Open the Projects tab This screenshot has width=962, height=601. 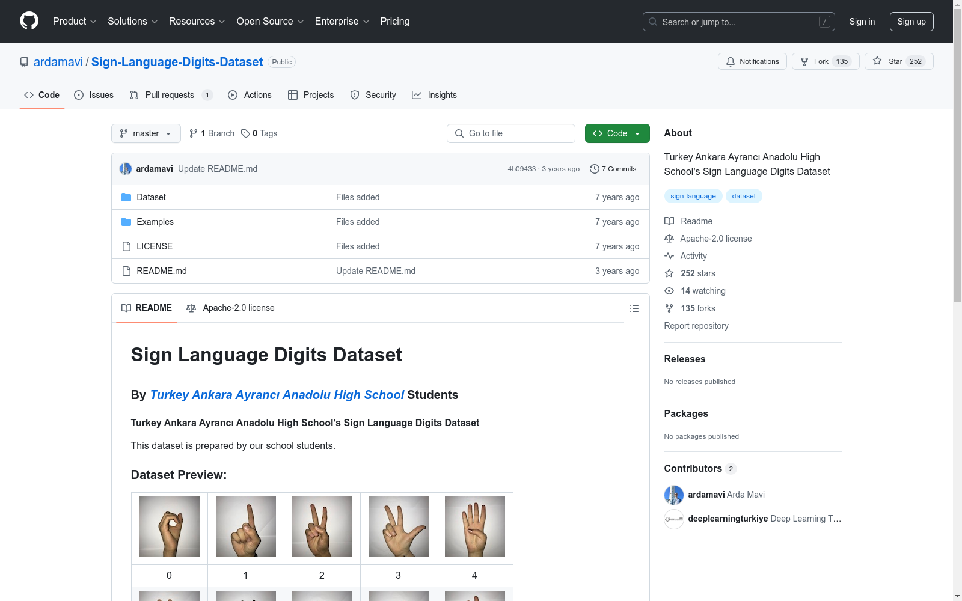[311, 95]
